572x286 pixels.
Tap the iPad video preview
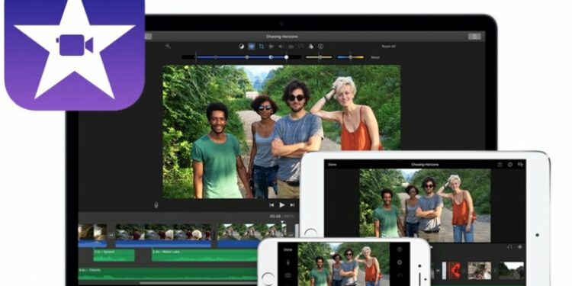click(x=425, y=205)
